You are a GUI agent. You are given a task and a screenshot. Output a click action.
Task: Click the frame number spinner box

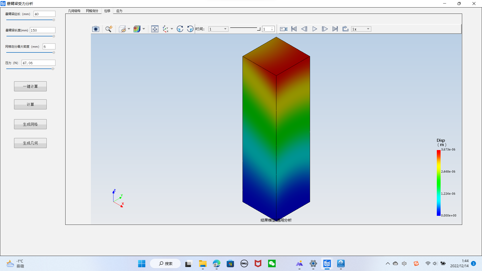(x=268, y=29)
